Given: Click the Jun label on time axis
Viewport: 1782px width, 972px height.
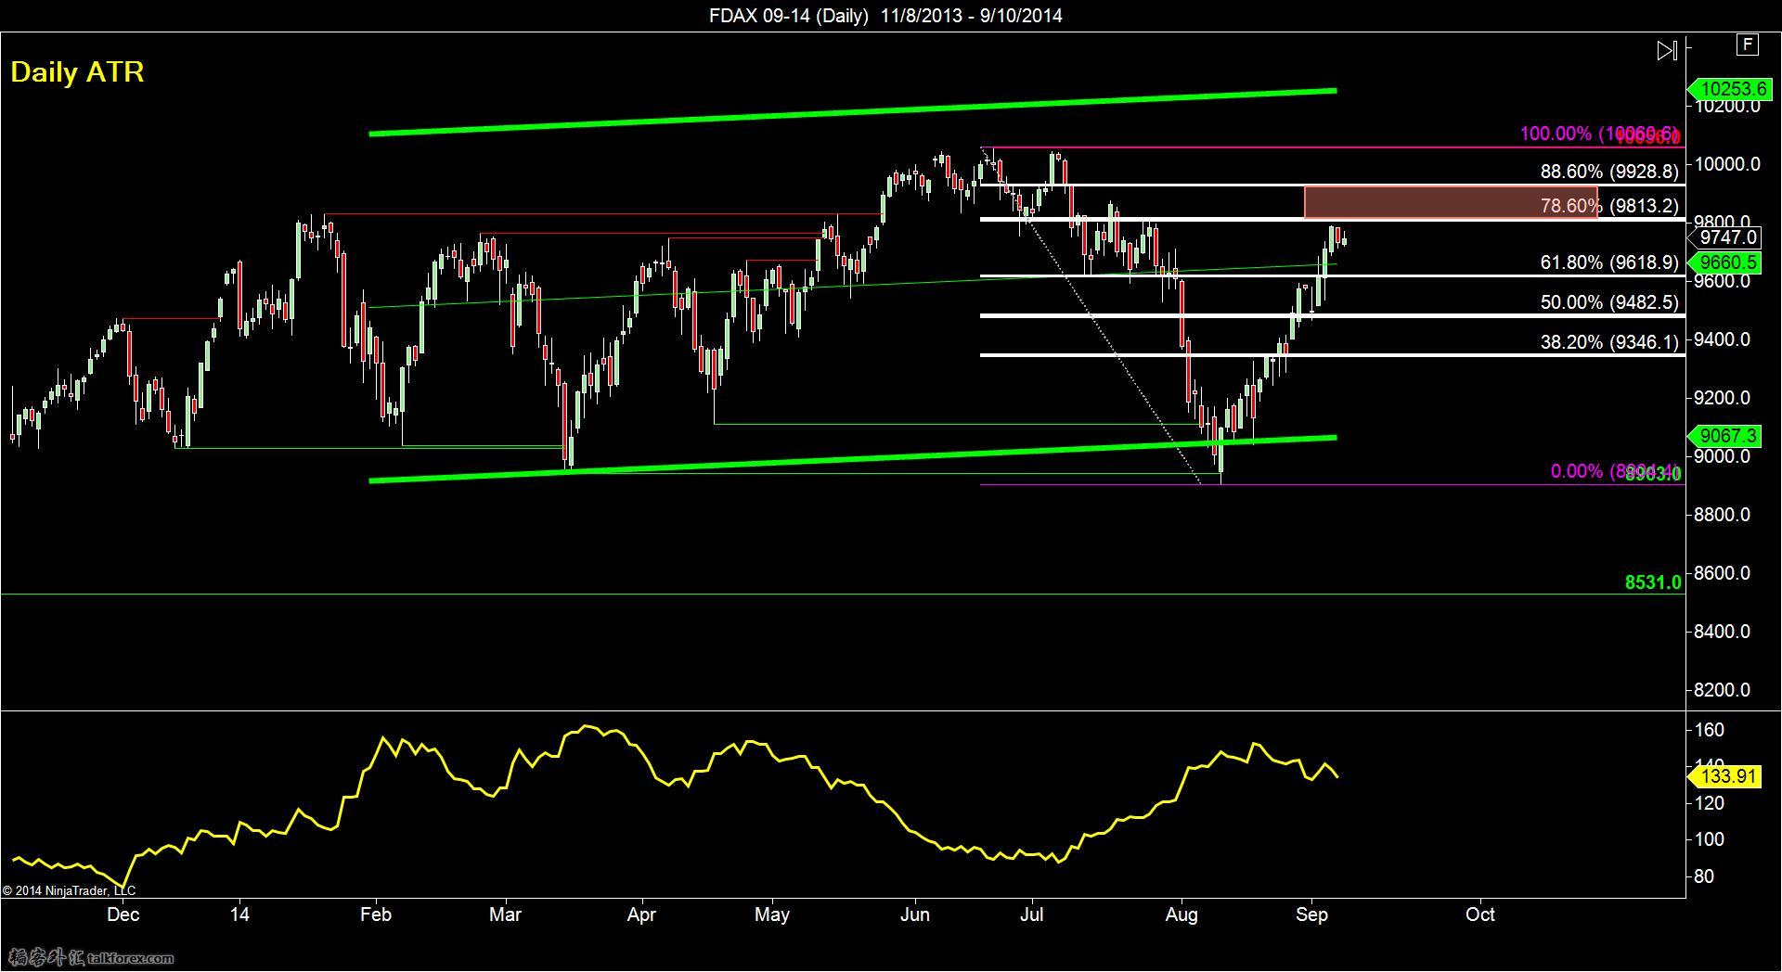Looking at the screenshot, I should (915, 914).
